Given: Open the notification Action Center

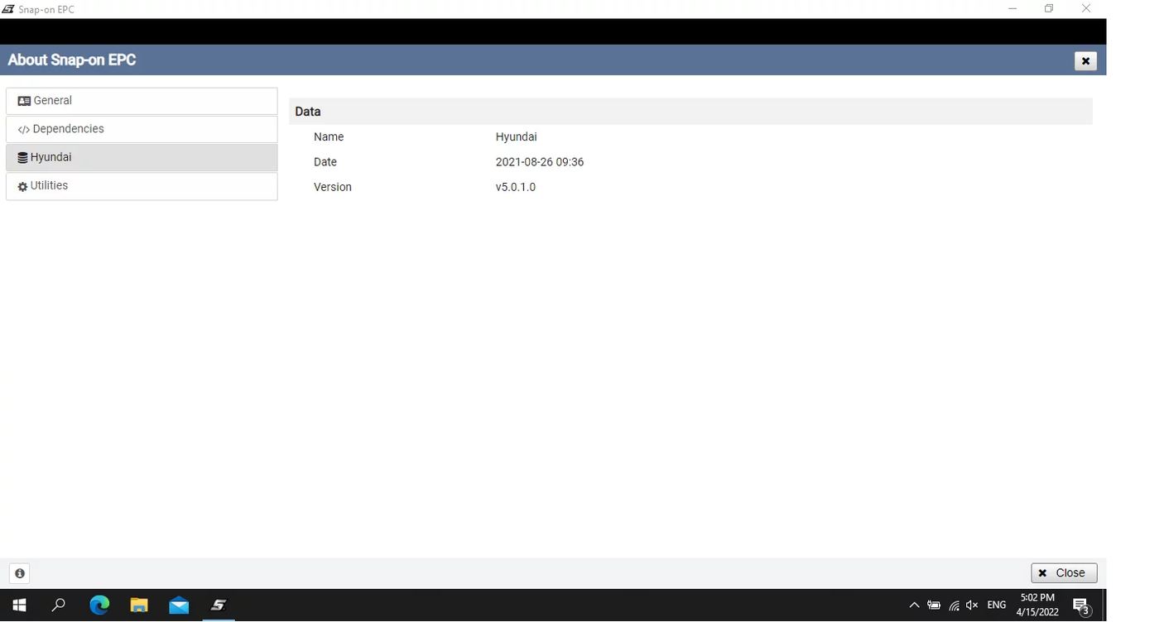Looking at the screenshot, I should 1080,605.
